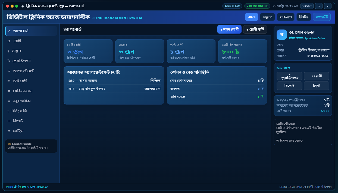This screenshot has height=193, width=338.
Task: Click the আজকের অ্যাপয়েন্টমেন্ট (২ টি) heading
Action: click(x=94, y=72)
